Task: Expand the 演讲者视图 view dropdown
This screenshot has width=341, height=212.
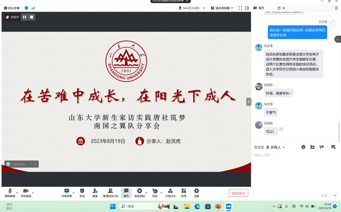Action: pyautogui.click(x=224, y=8)
